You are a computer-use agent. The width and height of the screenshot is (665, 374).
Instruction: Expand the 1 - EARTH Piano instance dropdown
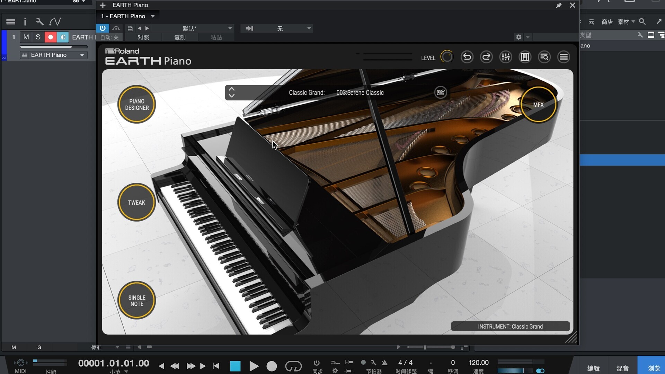tap(153, 16)
